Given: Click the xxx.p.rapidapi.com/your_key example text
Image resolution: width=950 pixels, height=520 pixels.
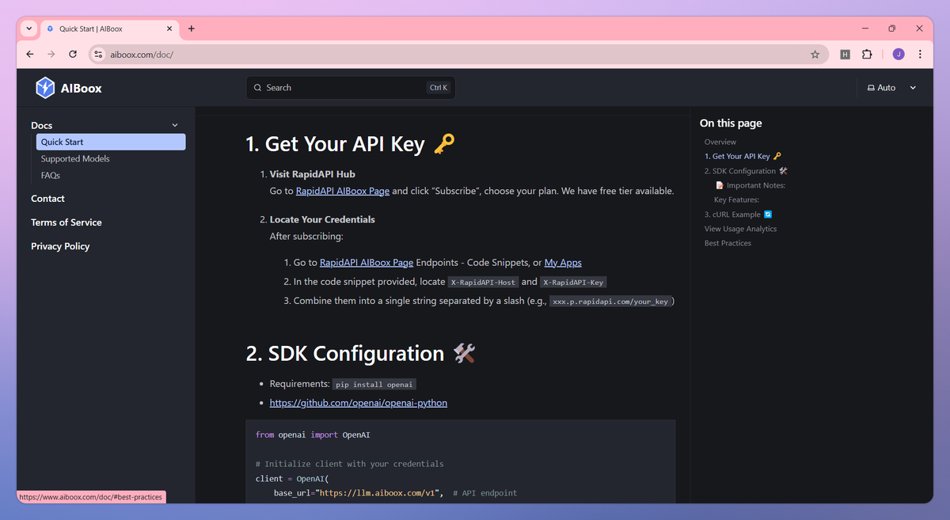Looking at the screenshot, I should (612, 302).
